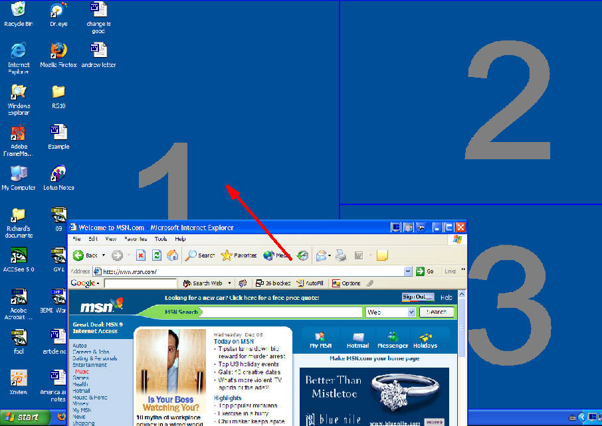Click the Print printer icon
Screen dimensions: 602x426
point(341,255)
